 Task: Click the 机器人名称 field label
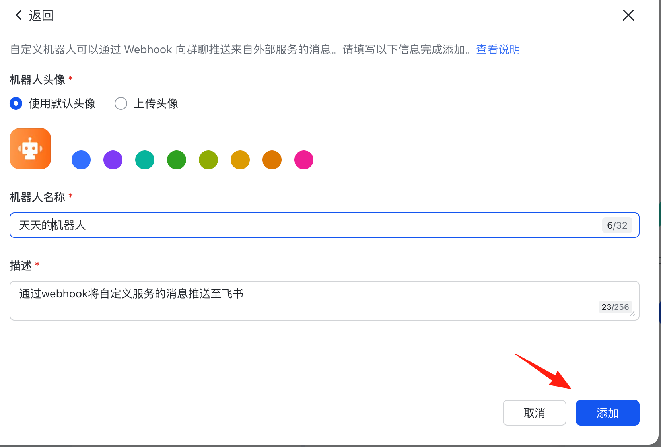pos(37,197)
